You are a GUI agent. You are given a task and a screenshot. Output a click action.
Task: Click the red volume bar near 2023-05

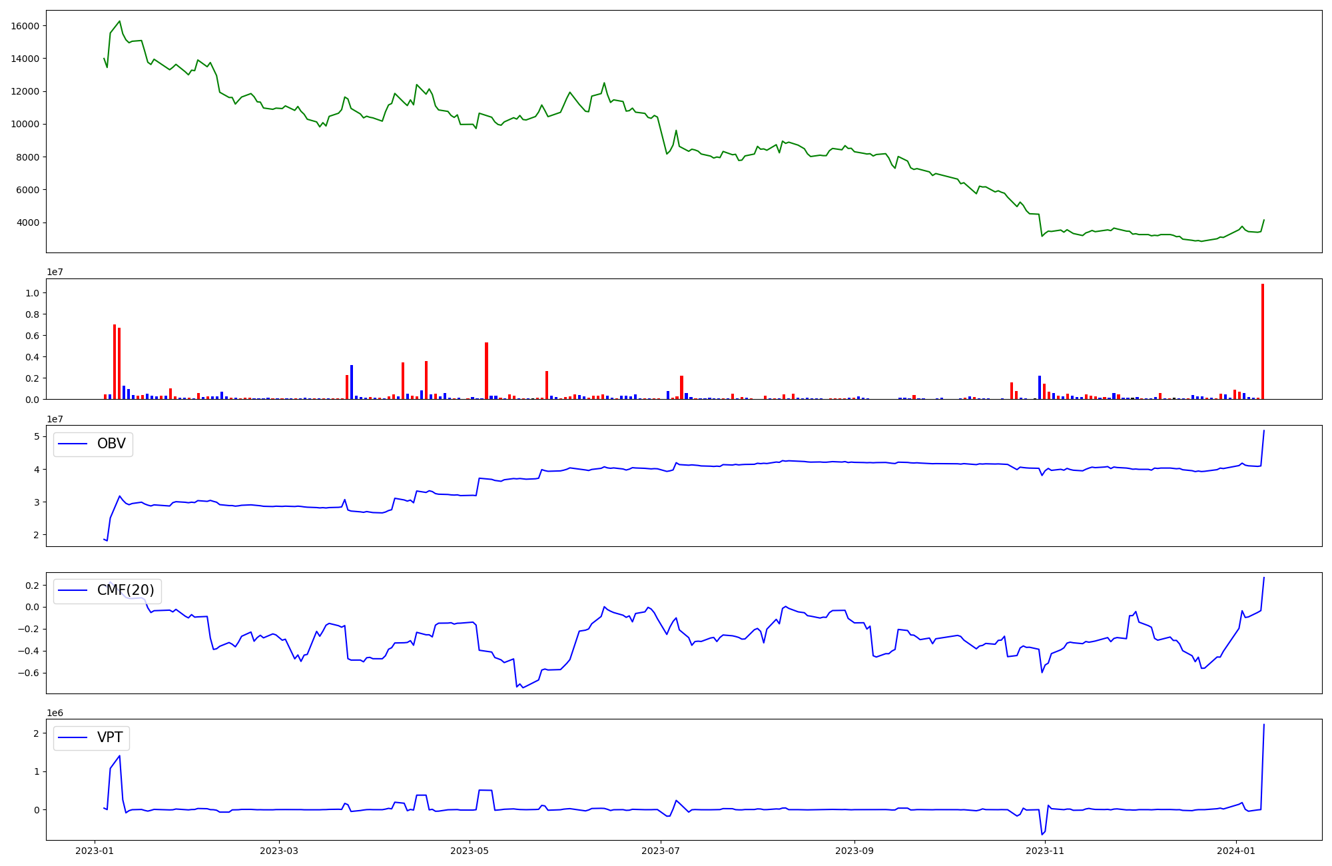(x=486, y=370)
